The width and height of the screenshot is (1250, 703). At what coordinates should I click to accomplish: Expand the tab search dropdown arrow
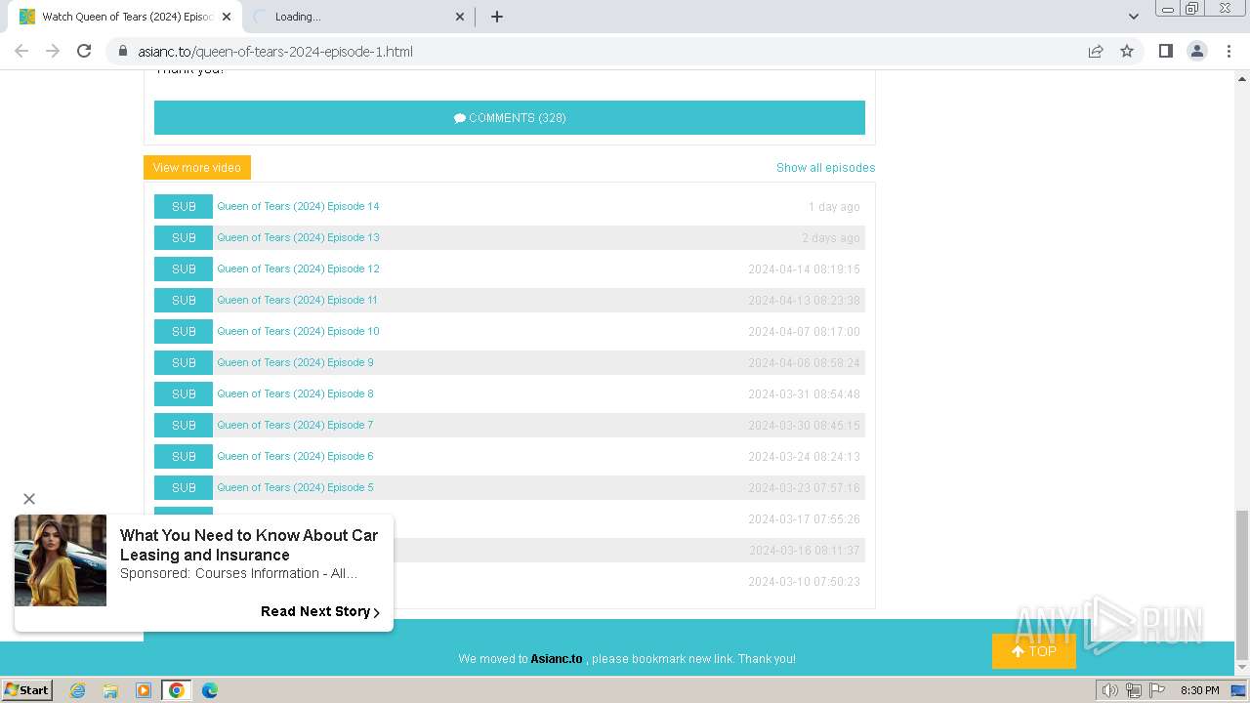pos(1133,17)
